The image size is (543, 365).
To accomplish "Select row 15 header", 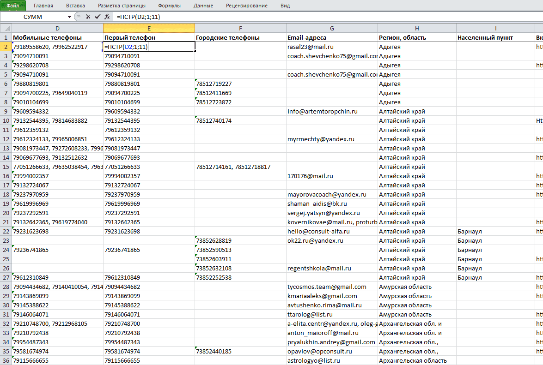I will pos(6,167).
